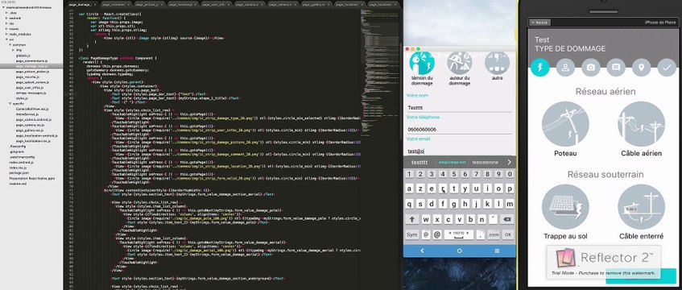Switch to the page_gallery editor tab
The width and height of the screenshot is (682, 290).
(x=316, y=4)
